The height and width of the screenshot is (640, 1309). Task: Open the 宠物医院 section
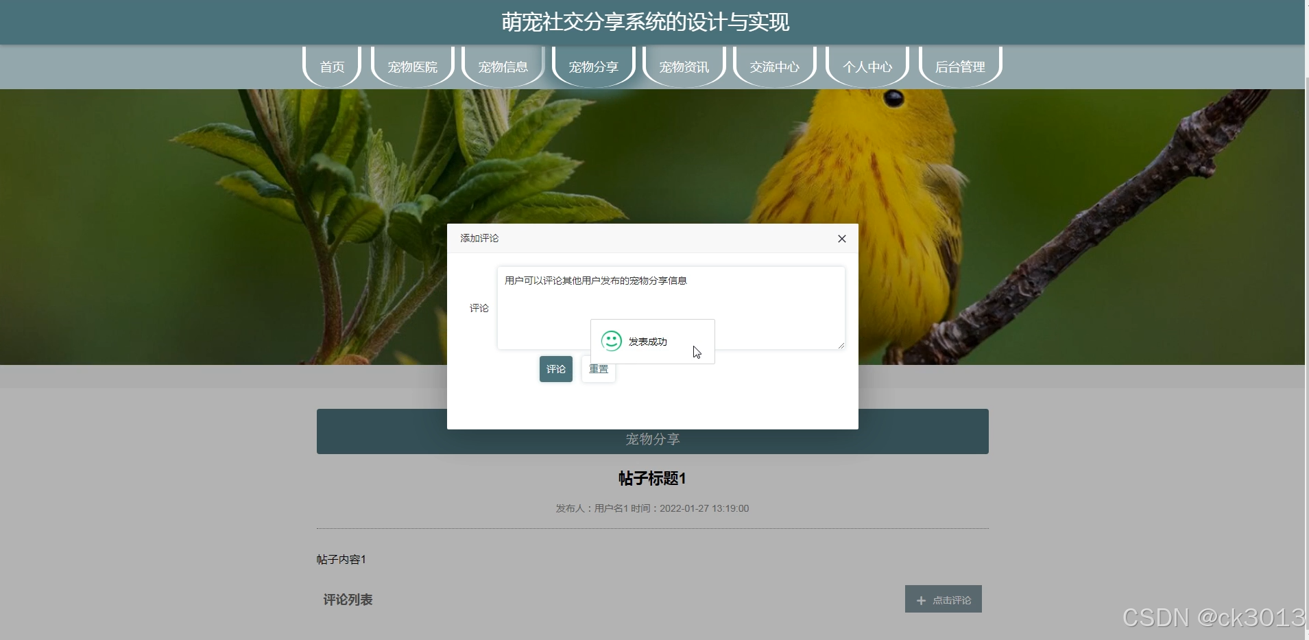click(x=412, y=67)
